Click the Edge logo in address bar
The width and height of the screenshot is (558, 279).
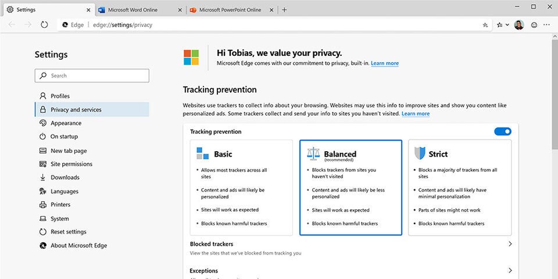65,25
